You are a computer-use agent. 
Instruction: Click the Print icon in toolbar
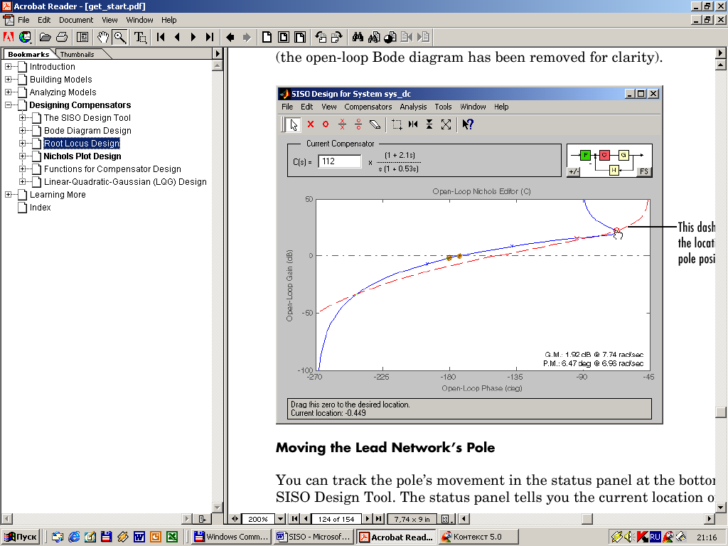[62, 37]
